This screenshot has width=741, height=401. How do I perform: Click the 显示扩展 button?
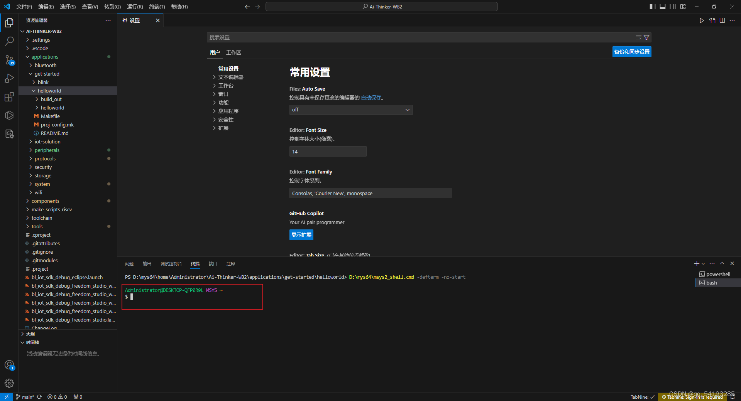(x=301, y=235)
